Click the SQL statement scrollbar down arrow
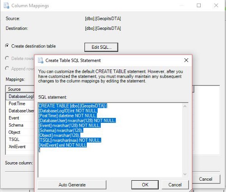226x192 pixels. tap(185, 174)
